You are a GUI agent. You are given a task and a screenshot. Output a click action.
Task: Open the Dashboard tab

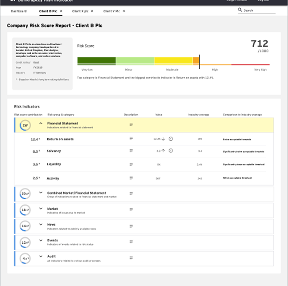click(x=19, y=11)
